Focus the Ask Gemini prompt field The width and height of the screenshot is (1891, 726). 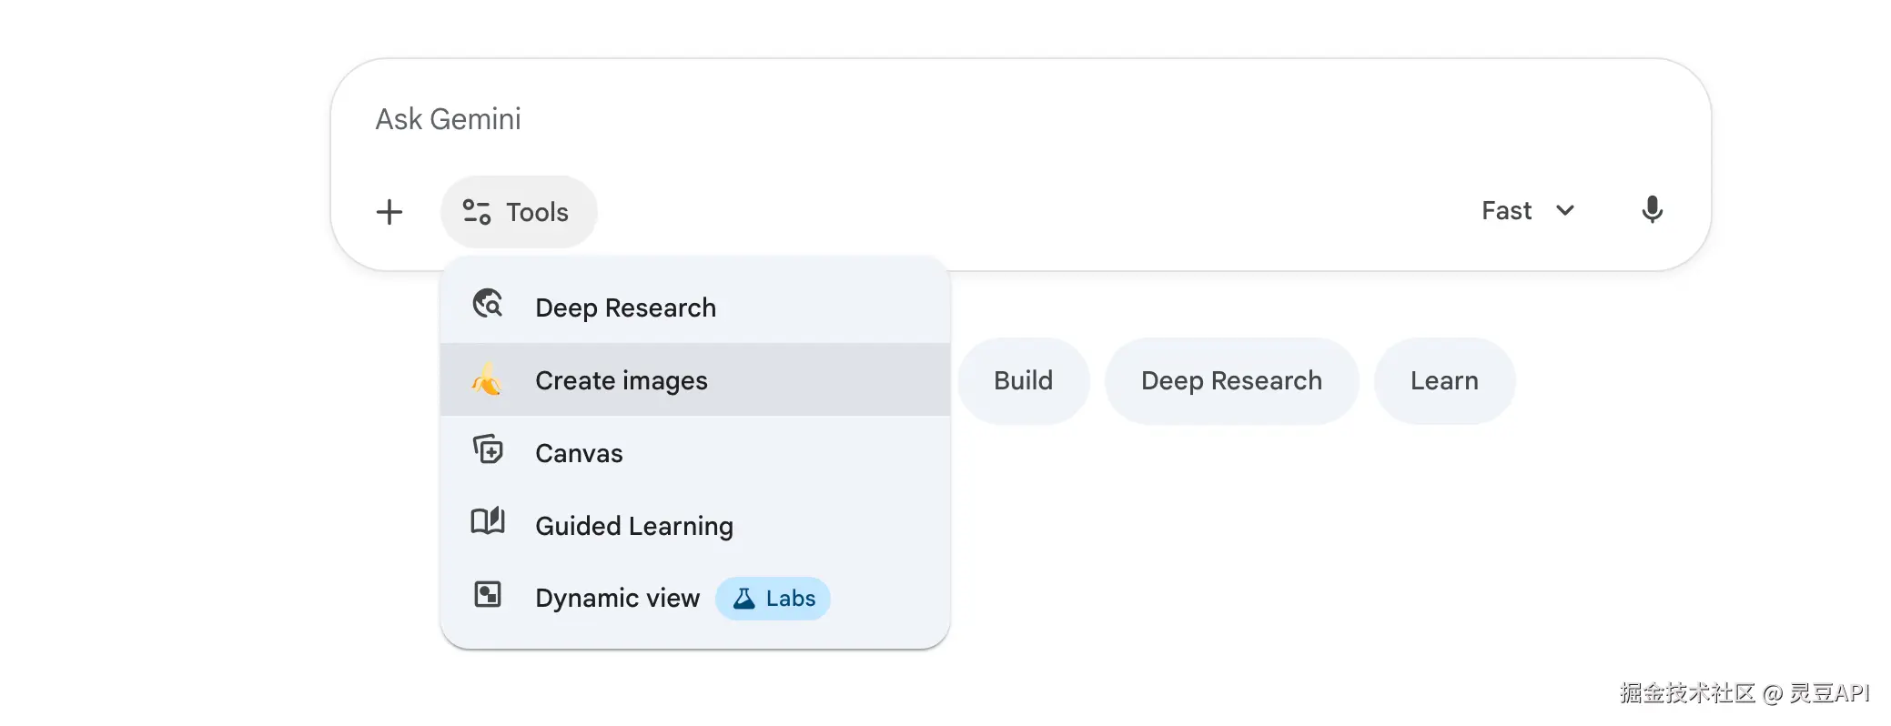pos(910,119)
